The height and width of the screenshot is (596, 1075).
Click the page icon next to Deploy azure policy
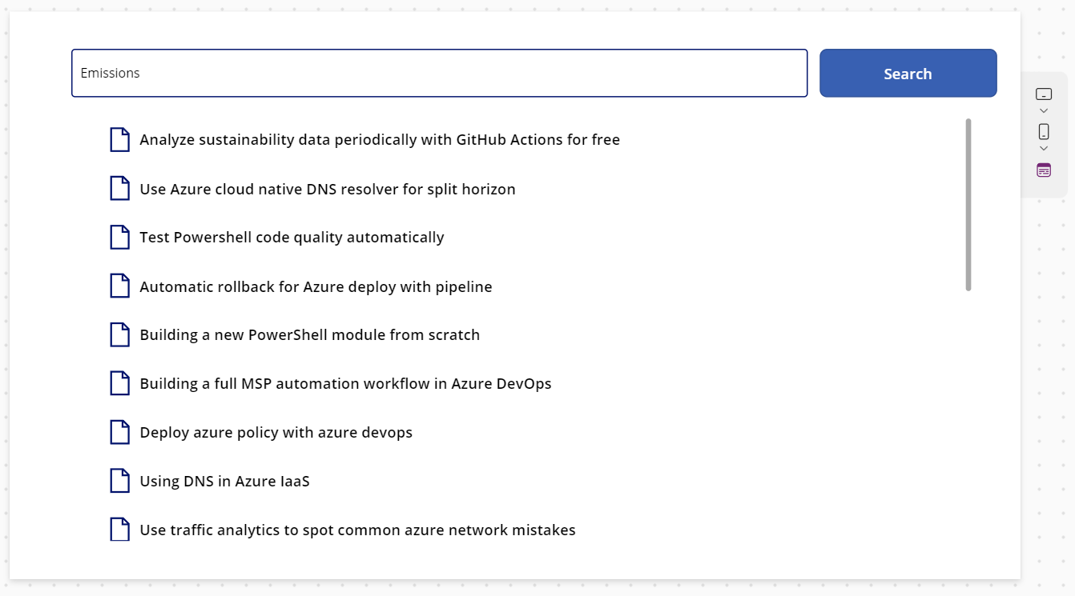119,432
